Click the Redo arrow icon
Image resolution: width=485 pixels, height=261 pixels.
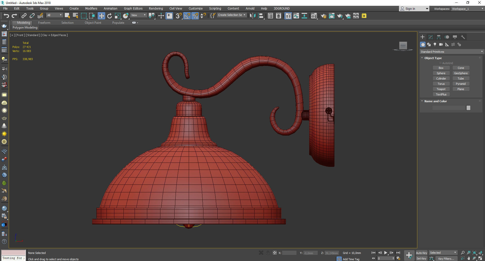(x=14, y=16)
